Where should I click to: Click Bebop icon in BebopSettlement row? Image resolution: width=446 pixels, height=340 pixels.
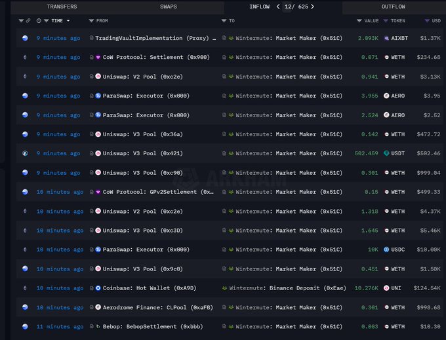(x=98, y=326)
